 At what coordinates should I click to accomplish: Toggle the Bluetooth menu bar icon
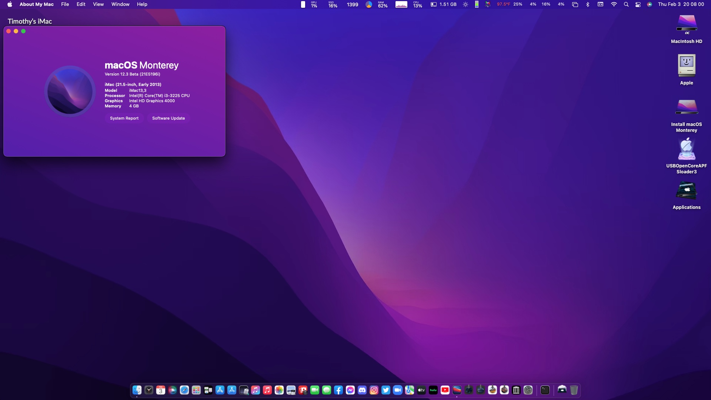[x=588, y=4]
